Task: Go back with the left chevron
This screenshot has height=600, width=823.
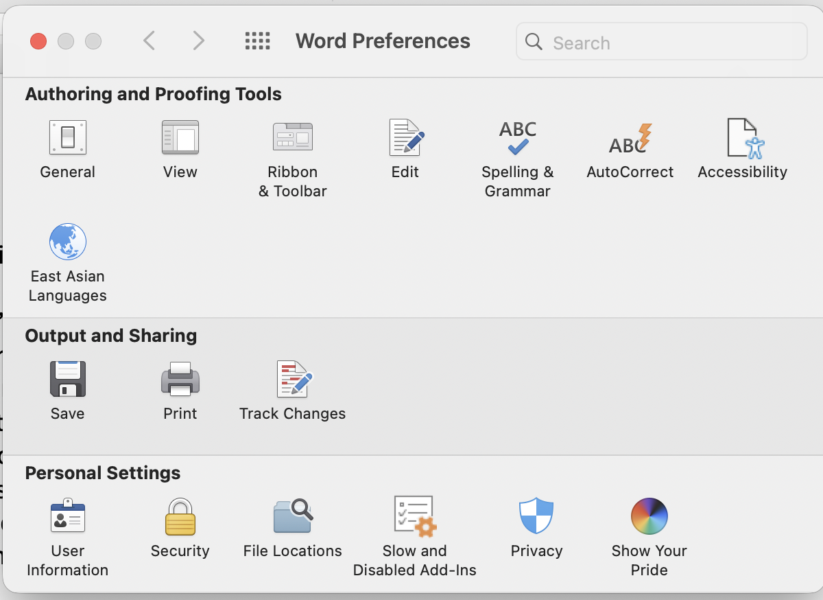Action: (149, 41)
